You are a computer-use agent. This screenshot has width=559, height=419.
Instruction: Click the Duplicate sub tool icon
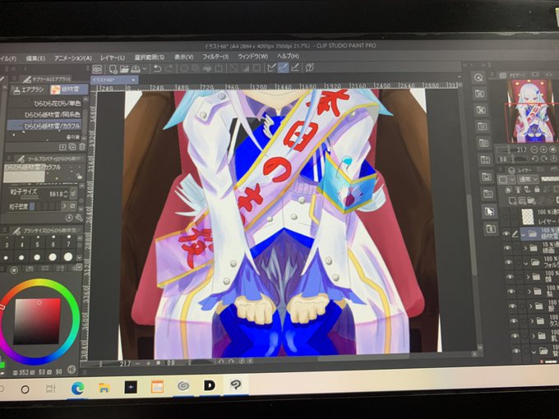coord(72,147)
